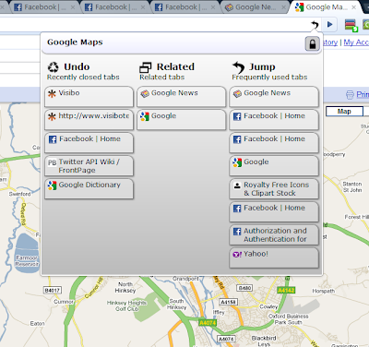Screen dimensions: 369x347
Task: Reopen the Visibo closed tab
Action: [89, 97]
